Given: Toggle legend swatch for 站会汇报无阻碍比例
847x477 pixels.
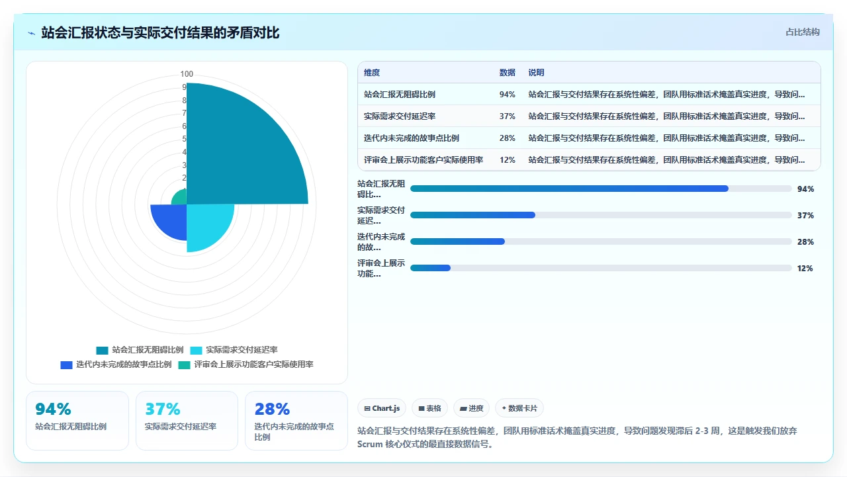Looking at the screenshot, I should coord(102,350).
